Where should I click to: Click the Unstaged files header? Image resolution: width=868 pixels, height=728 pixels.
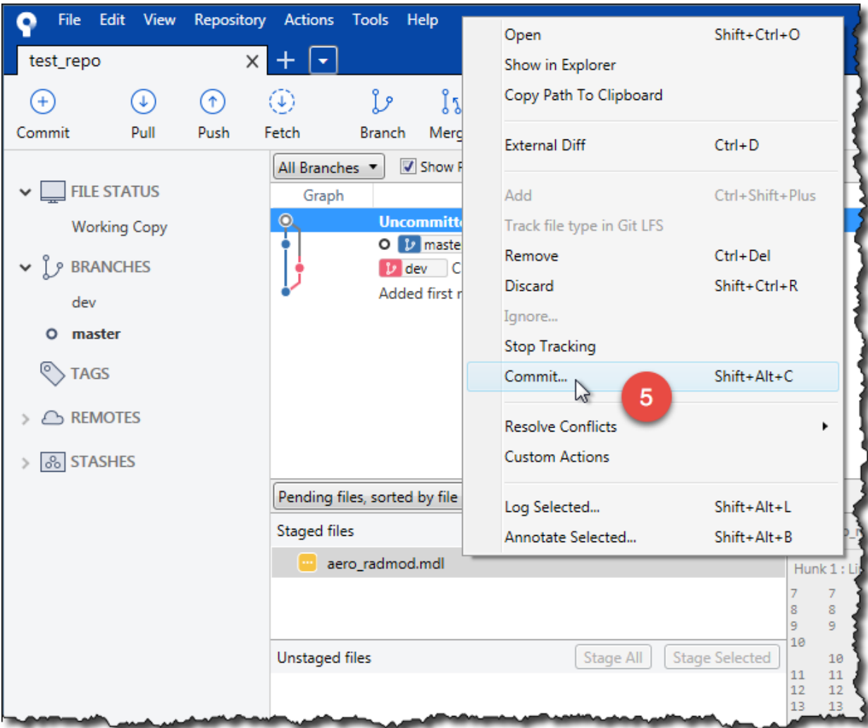324,658
